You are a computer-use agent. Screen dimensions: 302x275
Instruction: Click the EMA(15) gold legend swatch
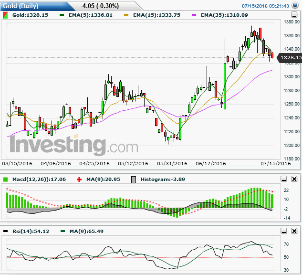[x=126, y=15]
